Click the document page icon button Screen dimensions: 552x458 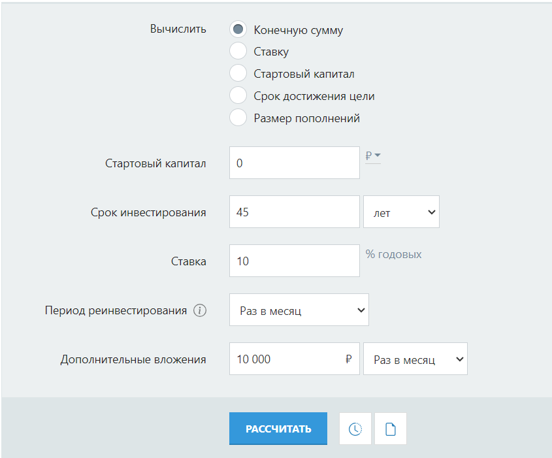point(391,429)
